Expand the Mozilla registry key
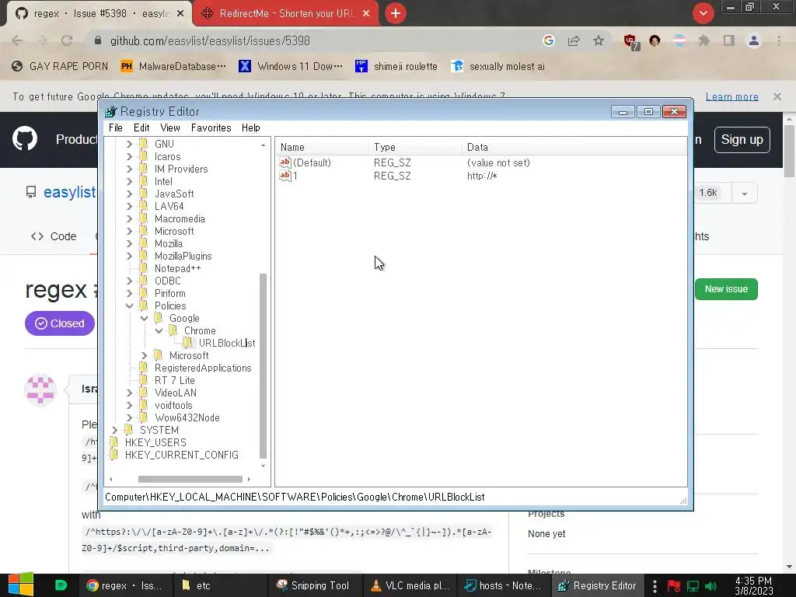 coord(129,243)
